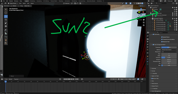178x94 pixels.
Task: Toggle camera view icon in viewport
Action: click(x=144, y=22)
